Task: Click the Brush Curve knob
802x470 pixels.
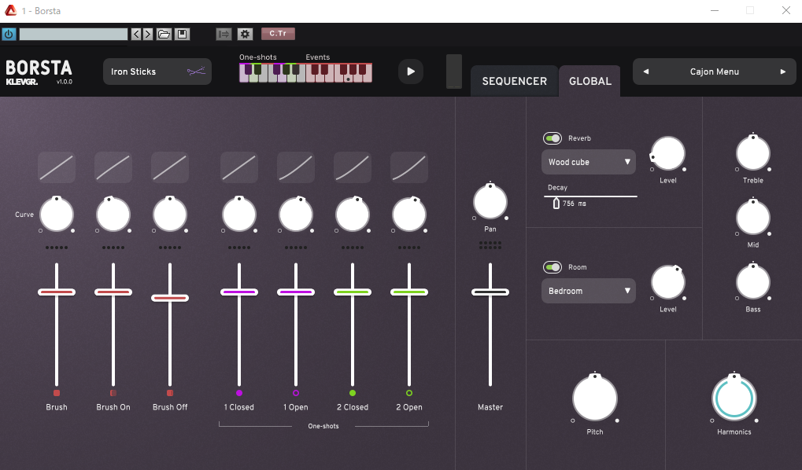Action: [57, 214]
